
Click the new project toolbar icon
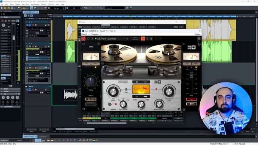tap(2, 8)
